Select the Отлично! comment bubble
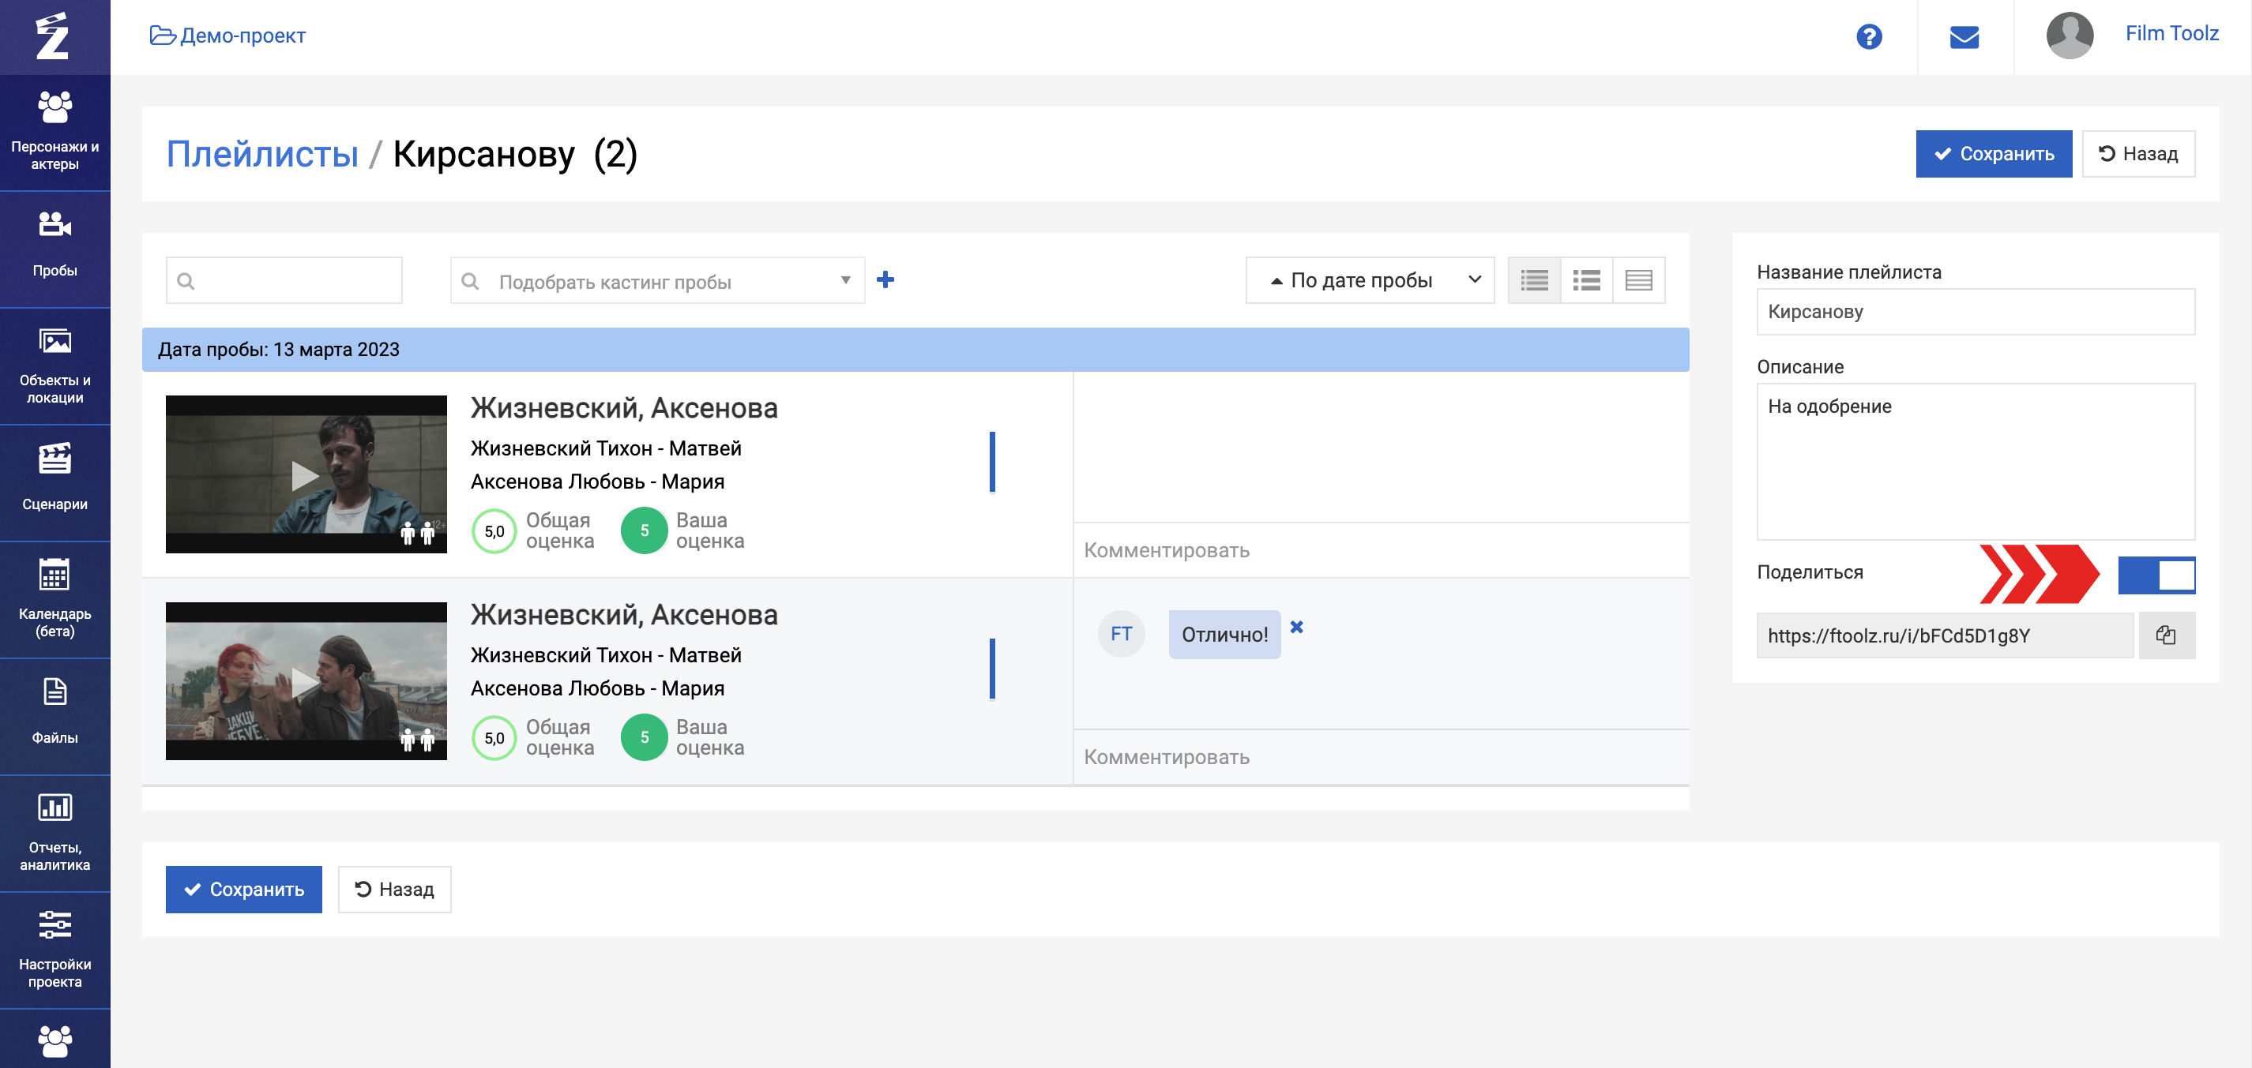 1225,635
